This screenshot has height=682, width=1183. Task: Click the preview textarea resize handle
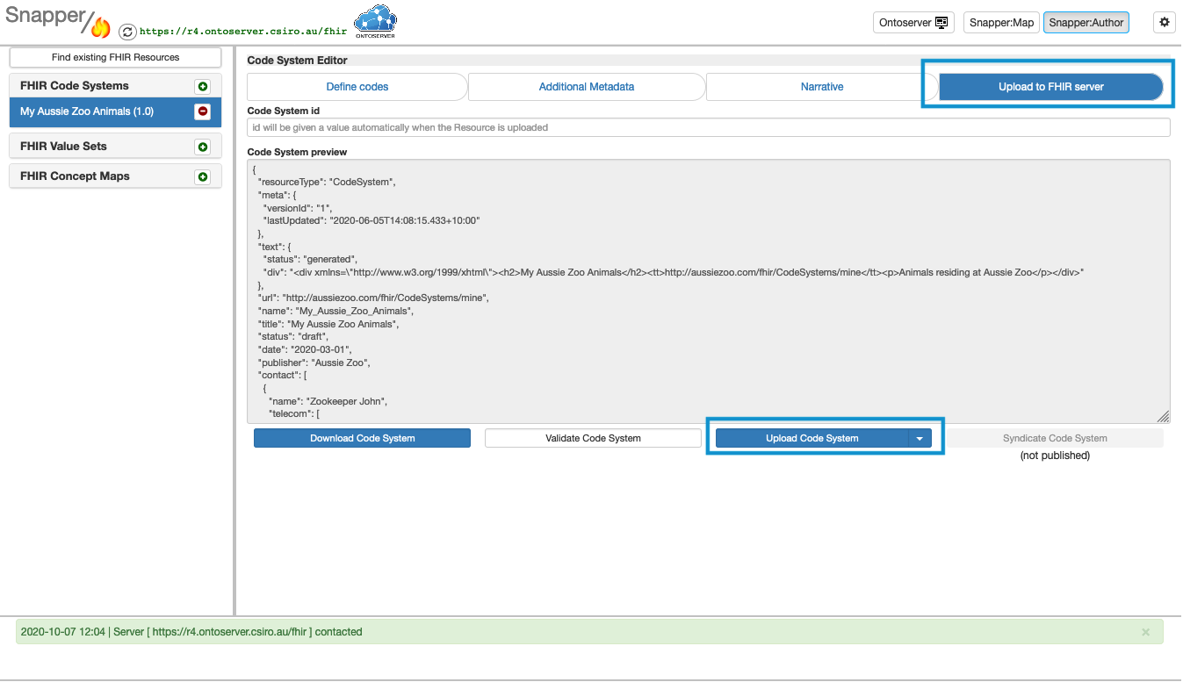[x=1163, y=417]
